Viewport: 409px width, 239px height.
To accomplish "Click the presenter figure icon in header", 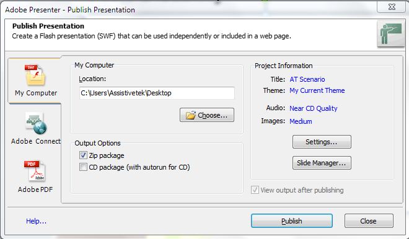I will point(390,34).
